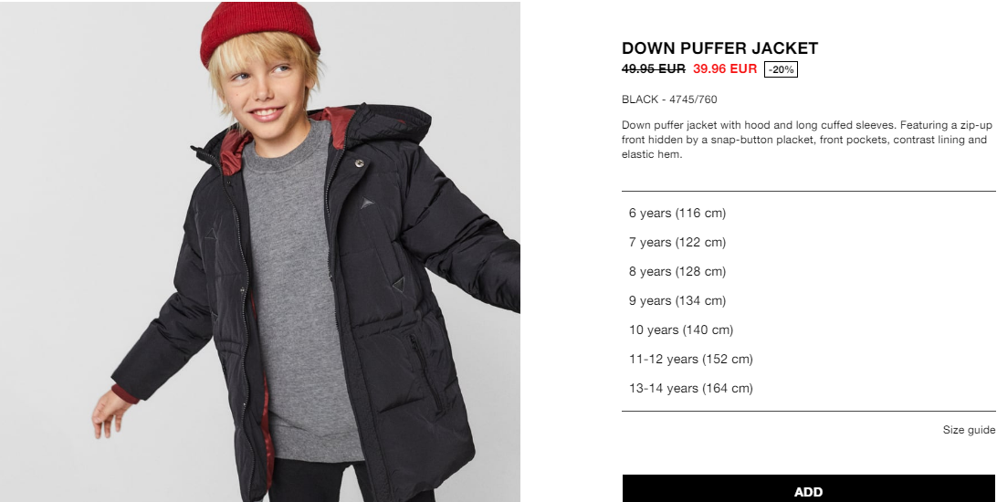Screen dimensions: 997x502
Task: Open the Size guide link
Action: click(x=969, y=430)
